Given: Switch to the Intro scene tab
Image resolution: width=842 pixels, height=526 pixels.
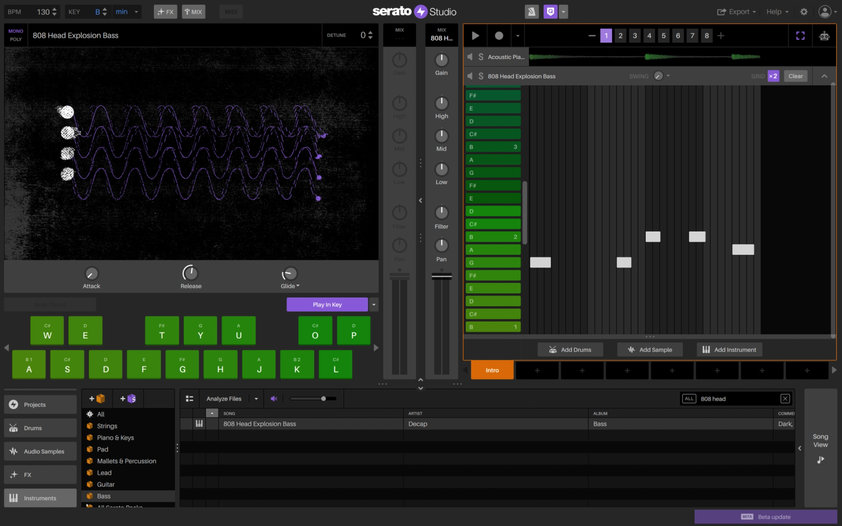Looking at the screenshot, I should (x=492, y=370).
